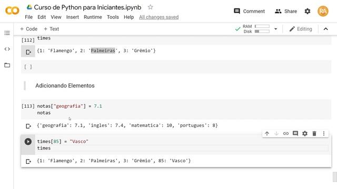Open the Table of contents sidebar icon
Screen dimensions: 337x189
[7, 33]
